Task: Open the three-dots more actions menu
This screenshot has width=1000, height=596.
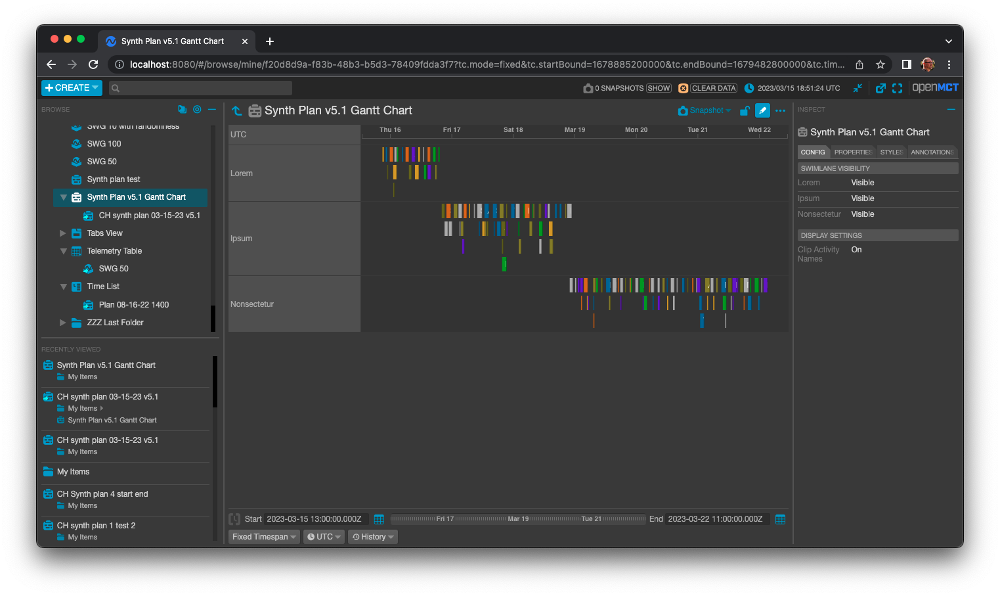Action: pos(780,110)
